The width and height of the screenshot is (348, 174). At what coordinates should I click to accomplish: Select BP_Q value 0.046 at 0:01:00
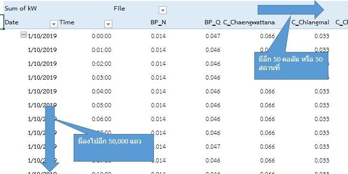coord(213,50)
